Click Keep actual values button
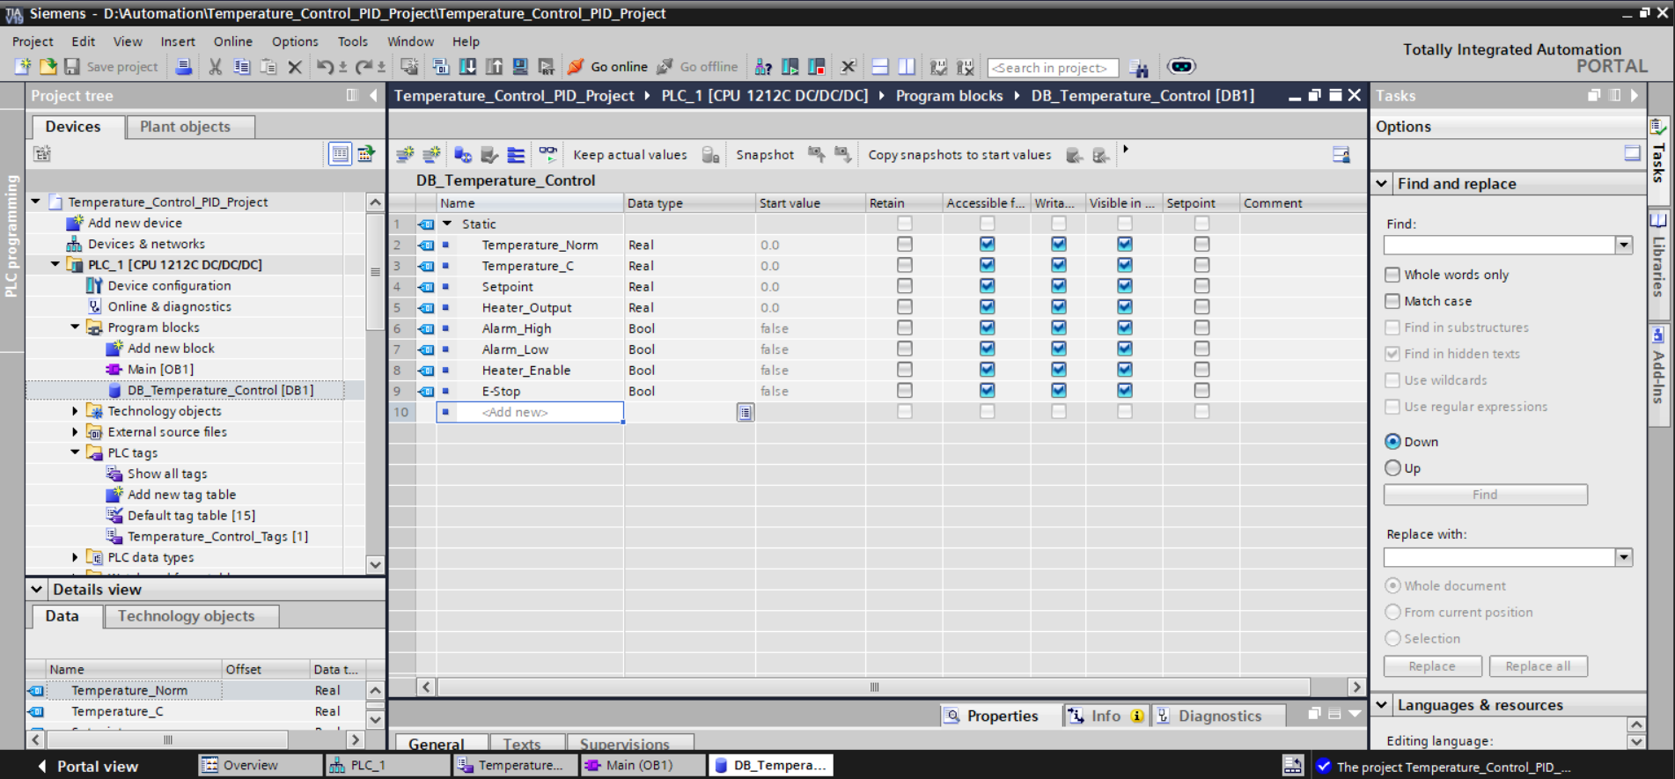 [629, 155]
